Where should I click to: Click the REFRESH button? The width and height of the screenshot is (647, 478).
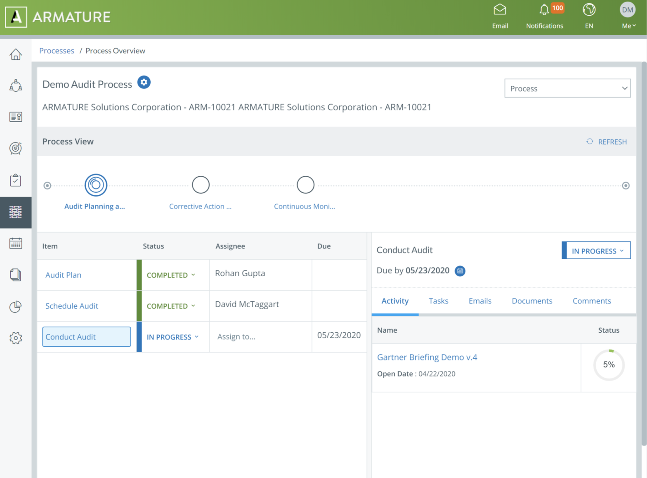tap(607, 142)
